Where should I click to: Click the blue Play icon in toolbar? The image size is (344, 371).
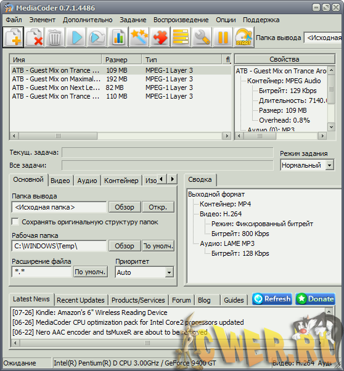(x=76, y=37)
